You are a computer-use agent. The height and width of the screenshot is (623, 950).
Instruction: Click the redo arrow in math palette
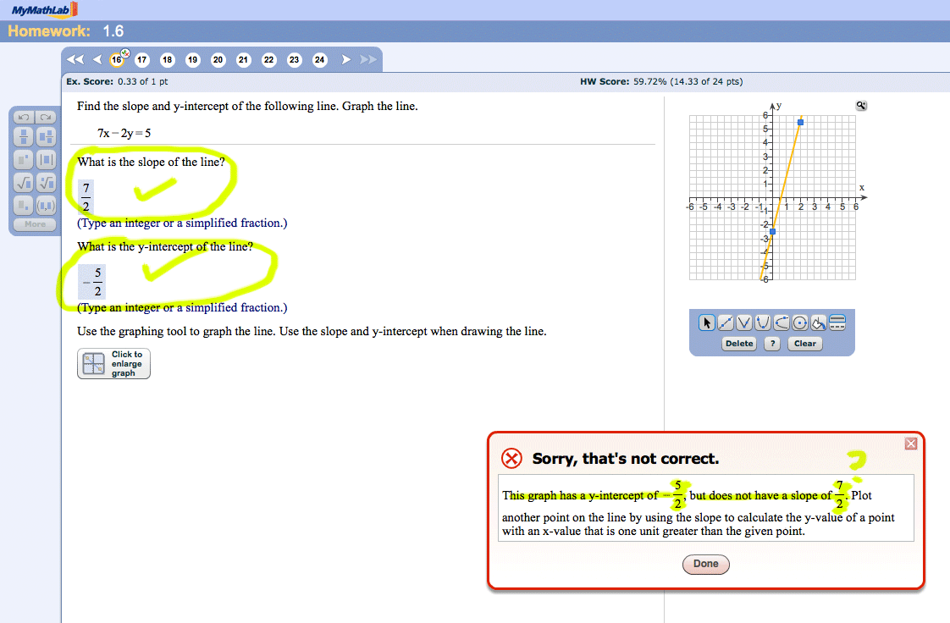point(46,117)
